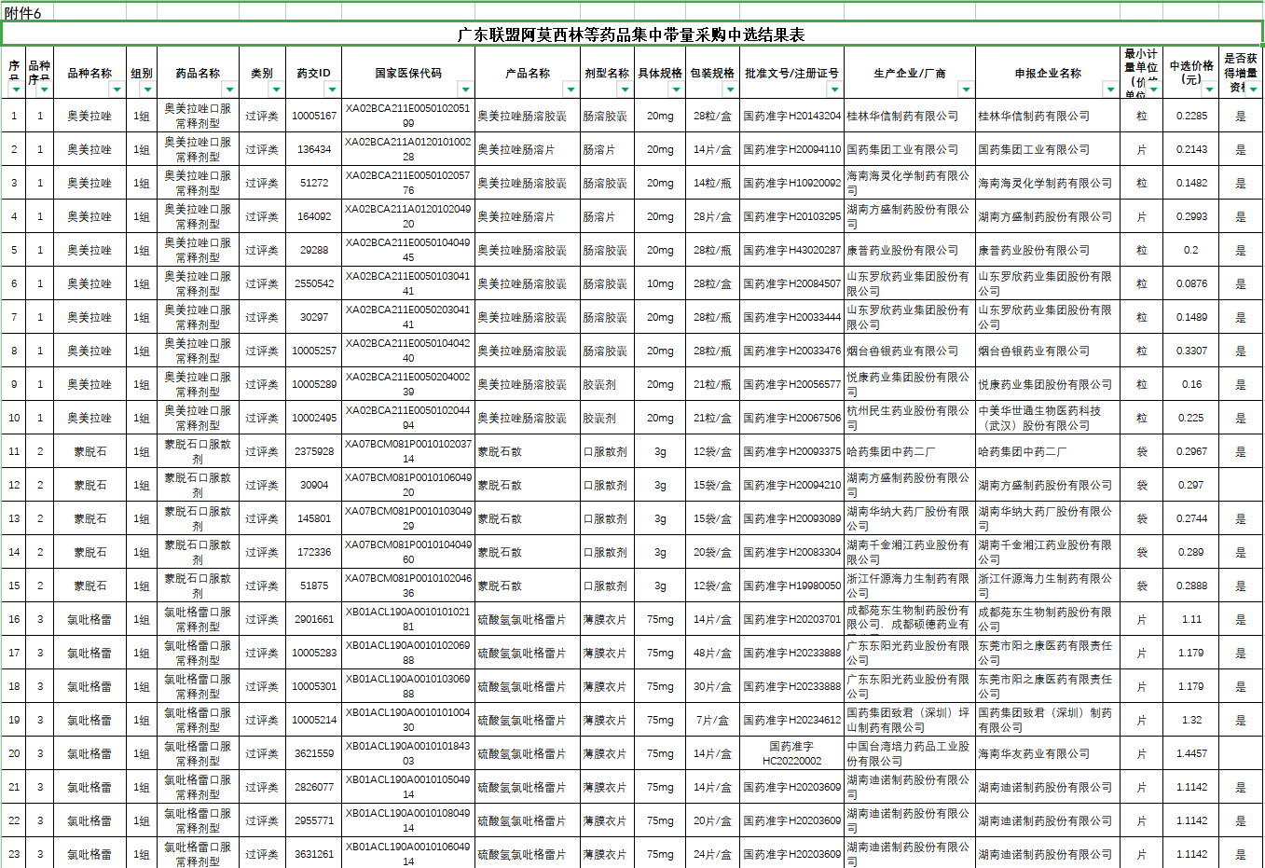1265x868 pixels.
Task: Click approval number 国药准字H20084507
Action: pyautogui.click(x=792, y=283)
